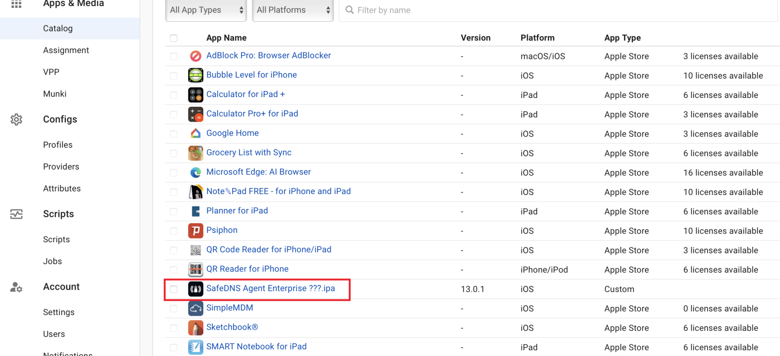
Task: Check the AdBlock Pro row checkbox
Action: coord(174,56)
